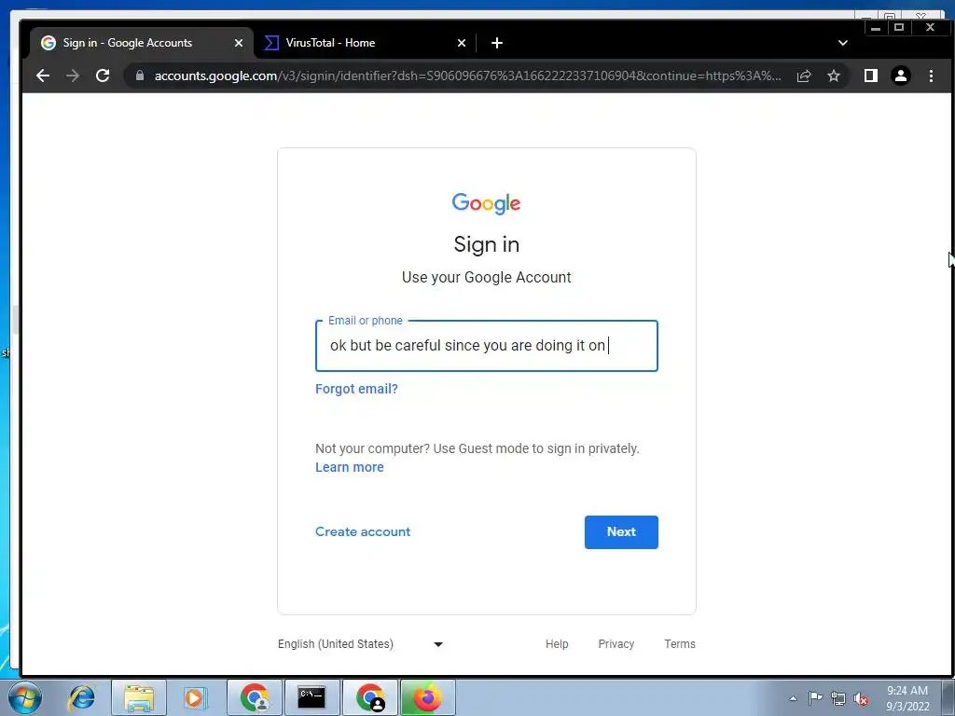Launch Internet Explorer from the taskbar

pos(82,697)
